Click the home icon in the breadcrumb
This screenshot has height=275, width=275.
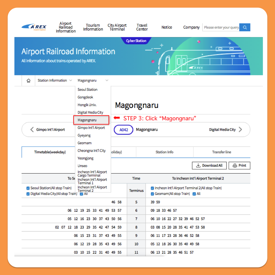click(28, 80)
